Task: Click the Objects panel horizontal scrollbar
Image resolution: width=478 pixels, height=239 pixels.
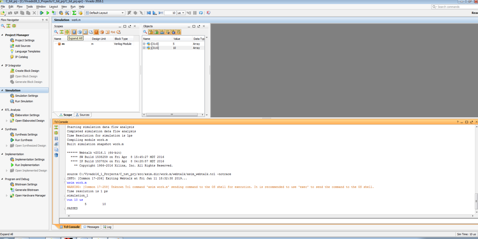Action: pyautogui.click(x=172, y=115)
